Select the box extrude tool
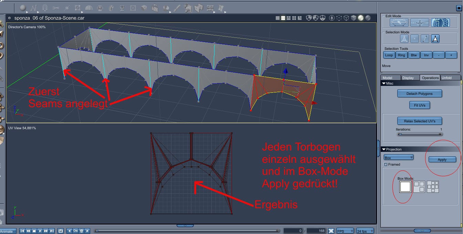463x234 pixels. click(x=144, y=8)
